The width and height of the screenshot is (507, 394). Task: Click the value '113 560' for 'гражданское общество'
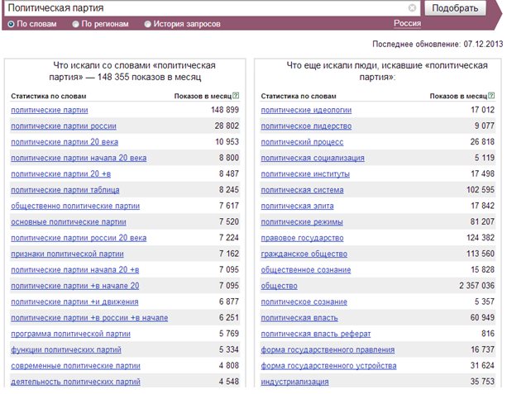[481, 254]
